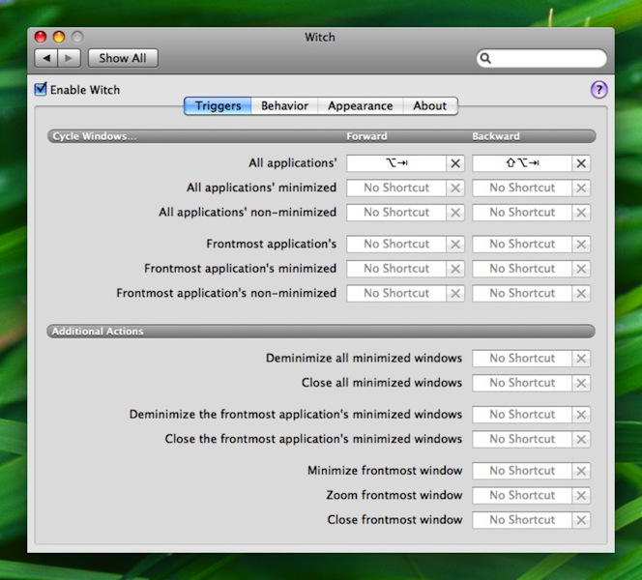Set shortcut for Deminimize all minimized windows
Screen dimensions: 642x580
point(522,359)
